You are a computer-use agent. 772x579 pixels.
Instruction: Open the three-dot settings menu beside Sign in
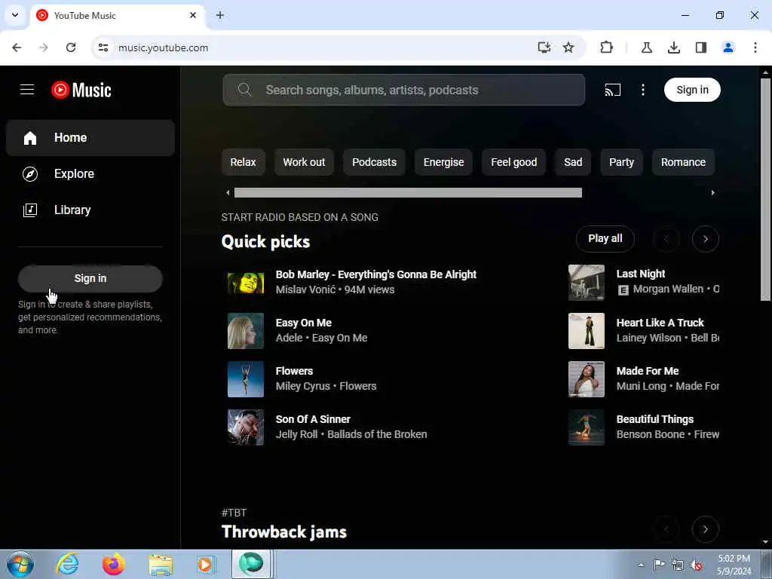[642, 90]
